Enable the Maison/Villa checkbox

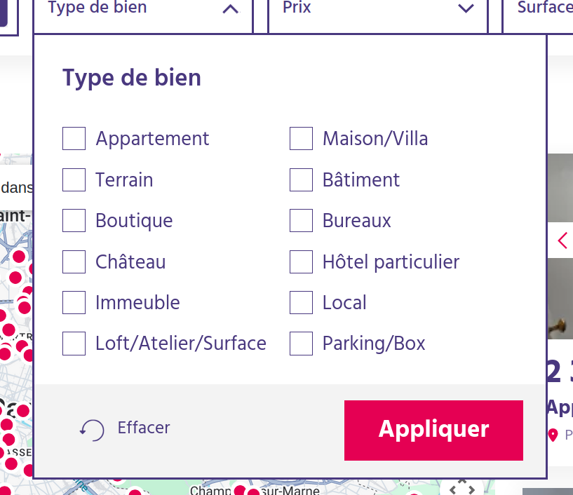click(301, 139)
